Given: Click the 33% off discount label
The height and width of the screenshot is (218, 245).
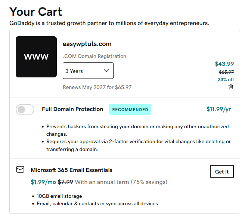Looking at the screenshot, I should tap(226, 79).
